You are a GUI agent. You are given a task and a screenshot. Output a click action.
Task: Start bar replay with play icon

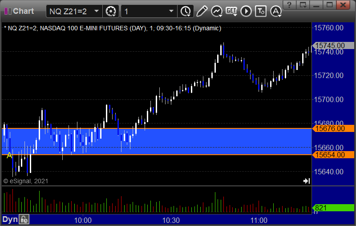tap(246, 12)
